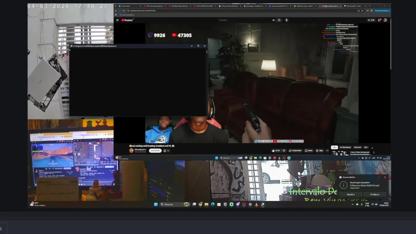
Task: Open the YouTube account avatar menu
Action: 385,20
